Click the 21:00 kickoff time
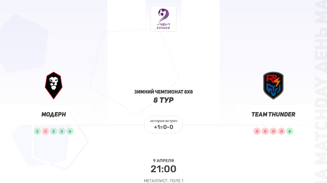The width and height of the screenshot is (327, 183). [163, 169]
